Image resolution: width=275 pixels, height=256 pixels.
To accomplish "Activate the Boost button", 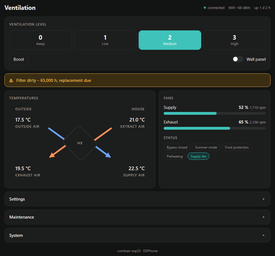I will 19,59.
